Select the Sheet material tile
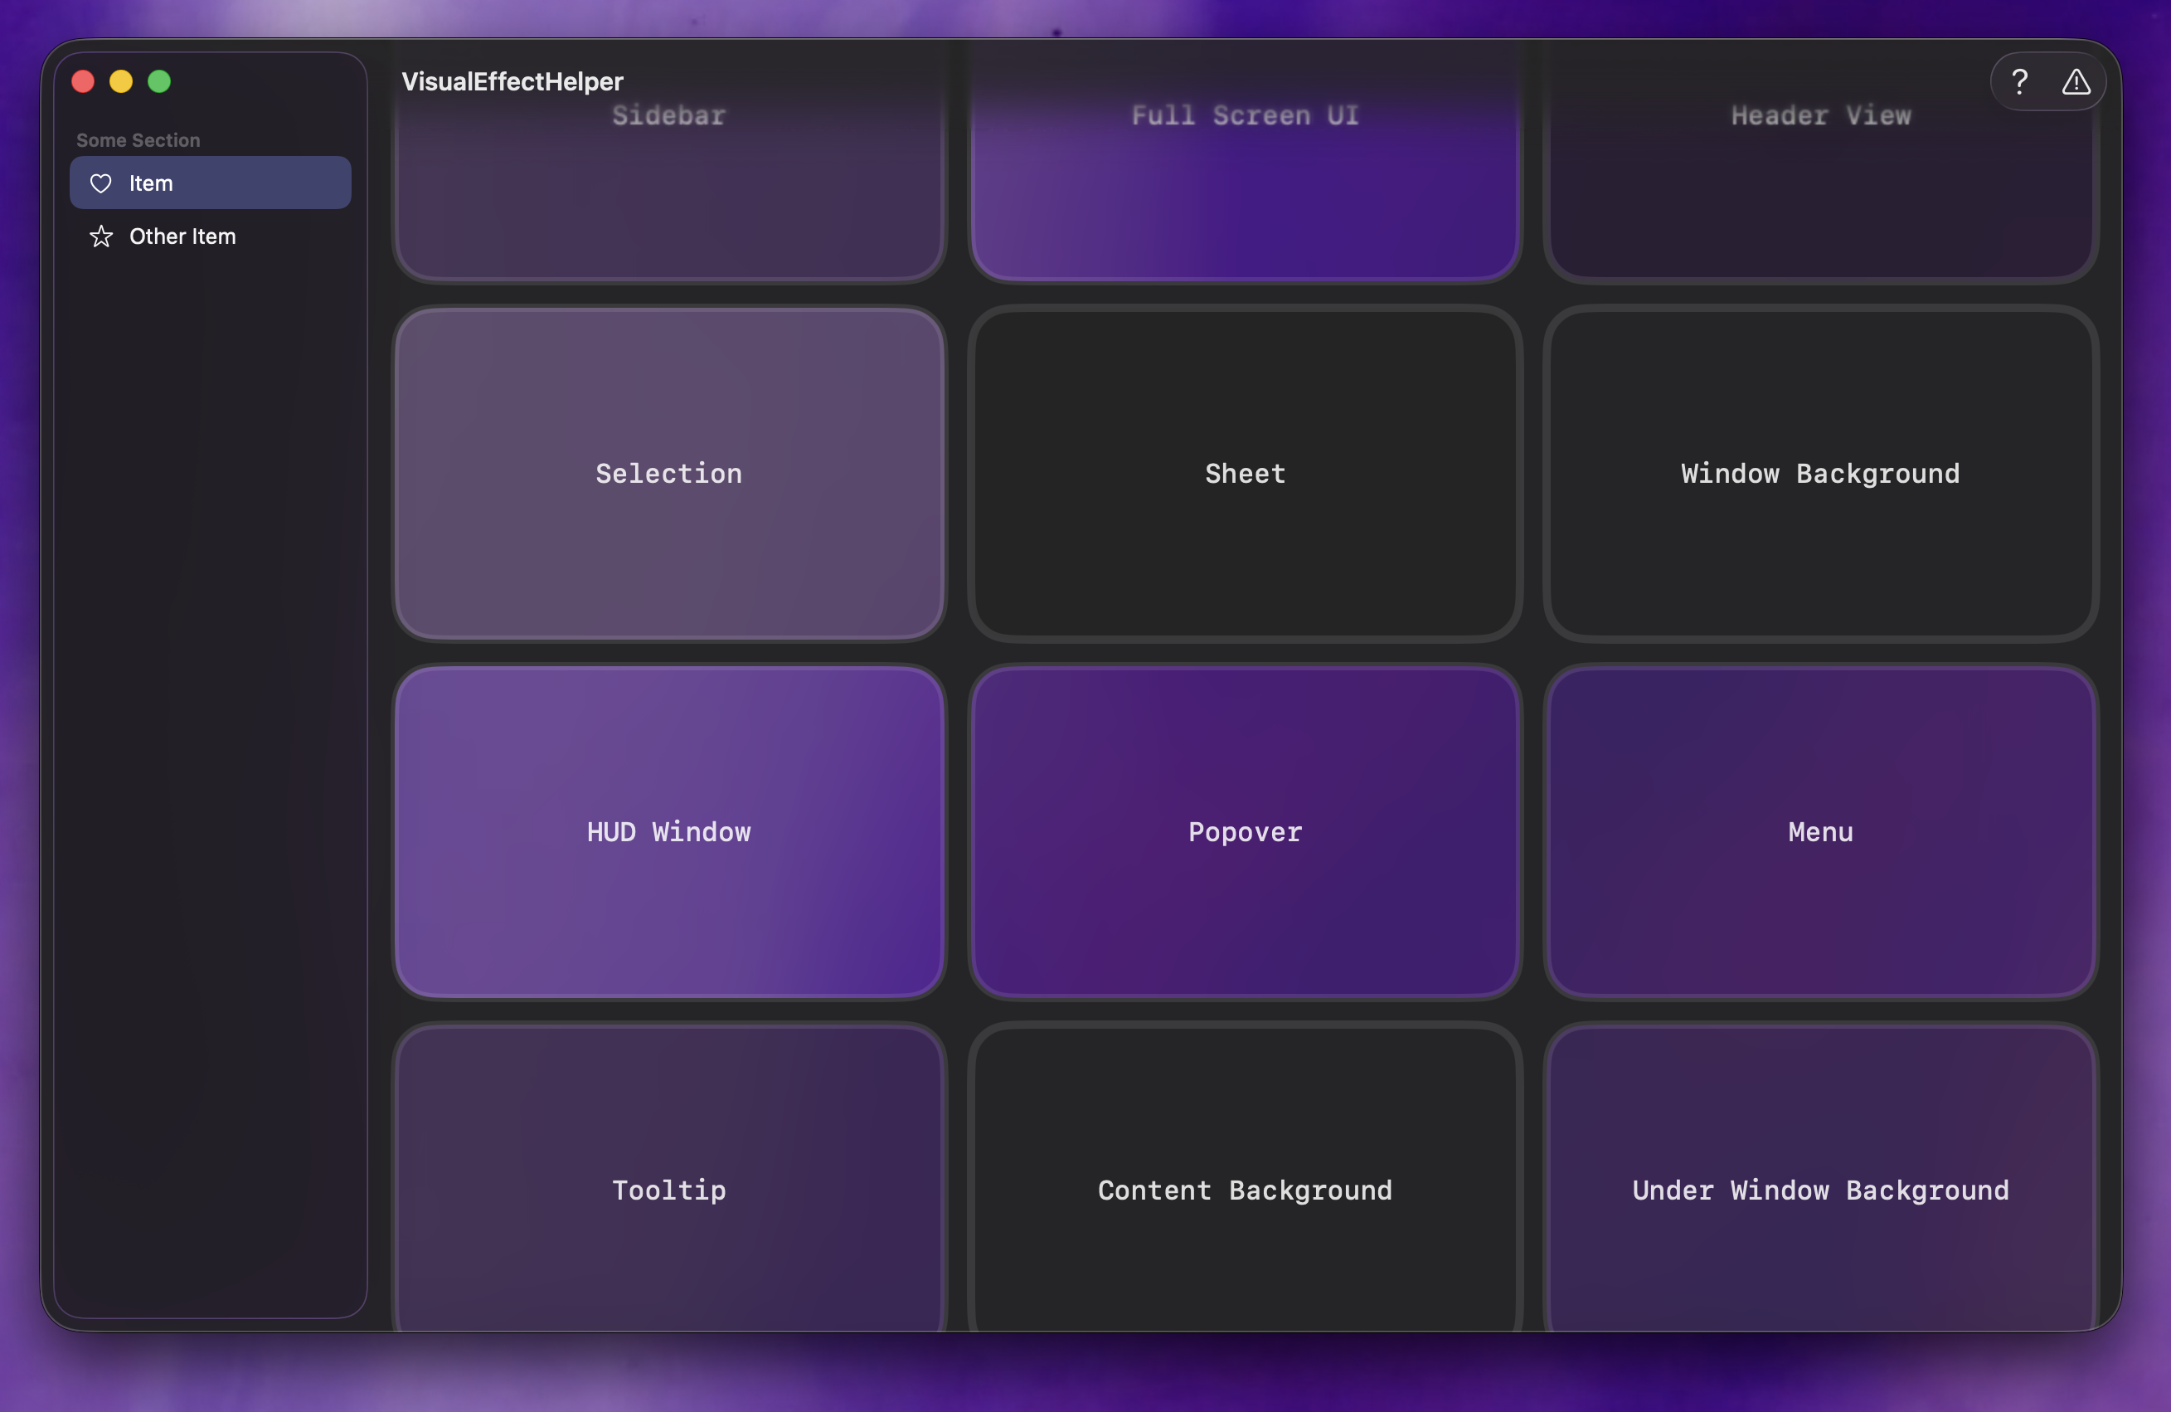The image size is (2171, 1412). (x=1244, y=473)
